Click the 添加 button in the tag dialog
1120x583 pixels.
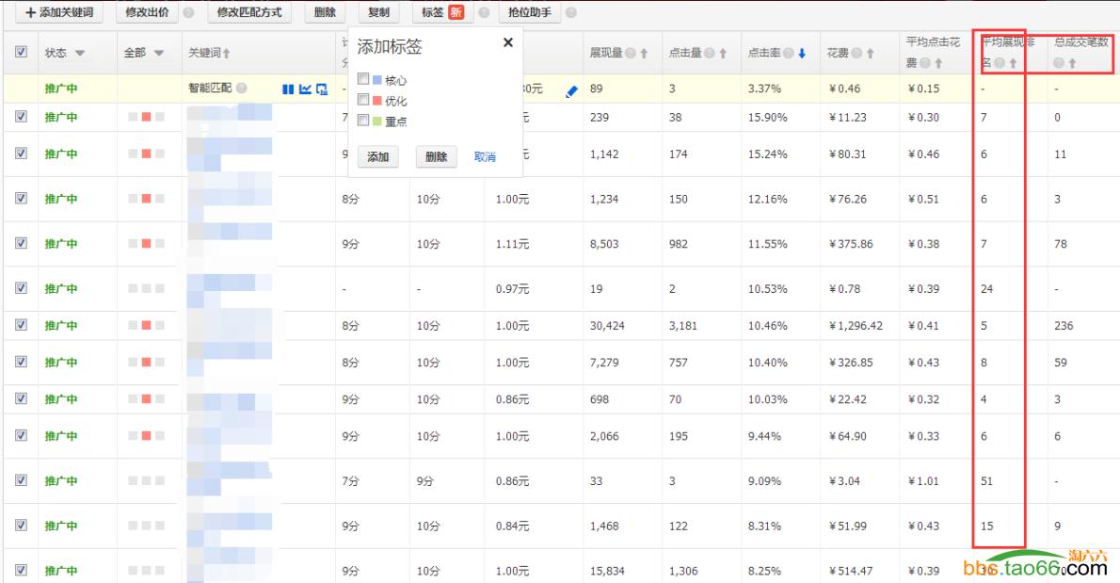(377, 156)
